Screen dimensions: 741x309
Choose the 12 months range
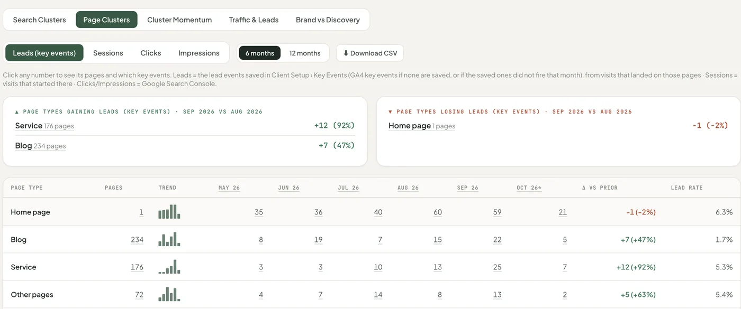[305, 53]
